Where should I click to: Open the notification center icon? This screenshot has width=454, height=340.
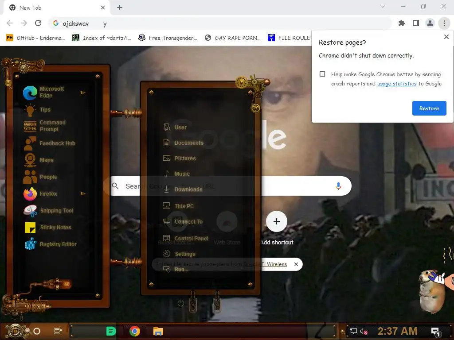click(x=435, y=331)
